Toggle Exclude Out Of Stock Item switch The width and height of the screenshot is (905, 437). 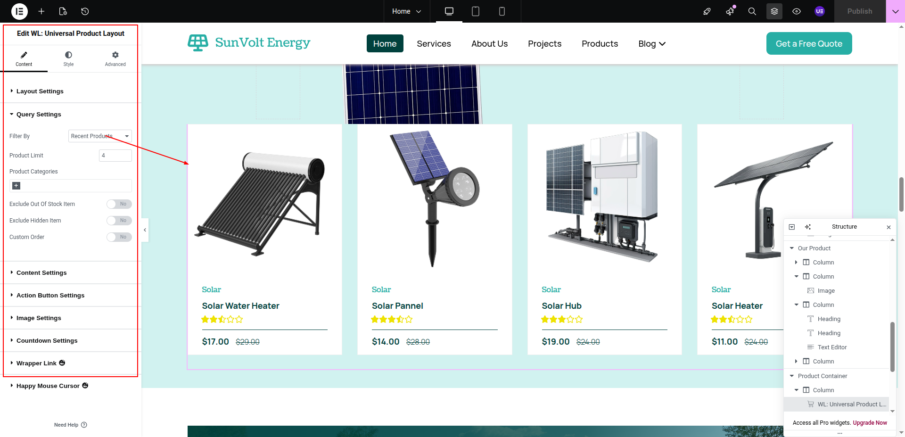pos(119,204)
